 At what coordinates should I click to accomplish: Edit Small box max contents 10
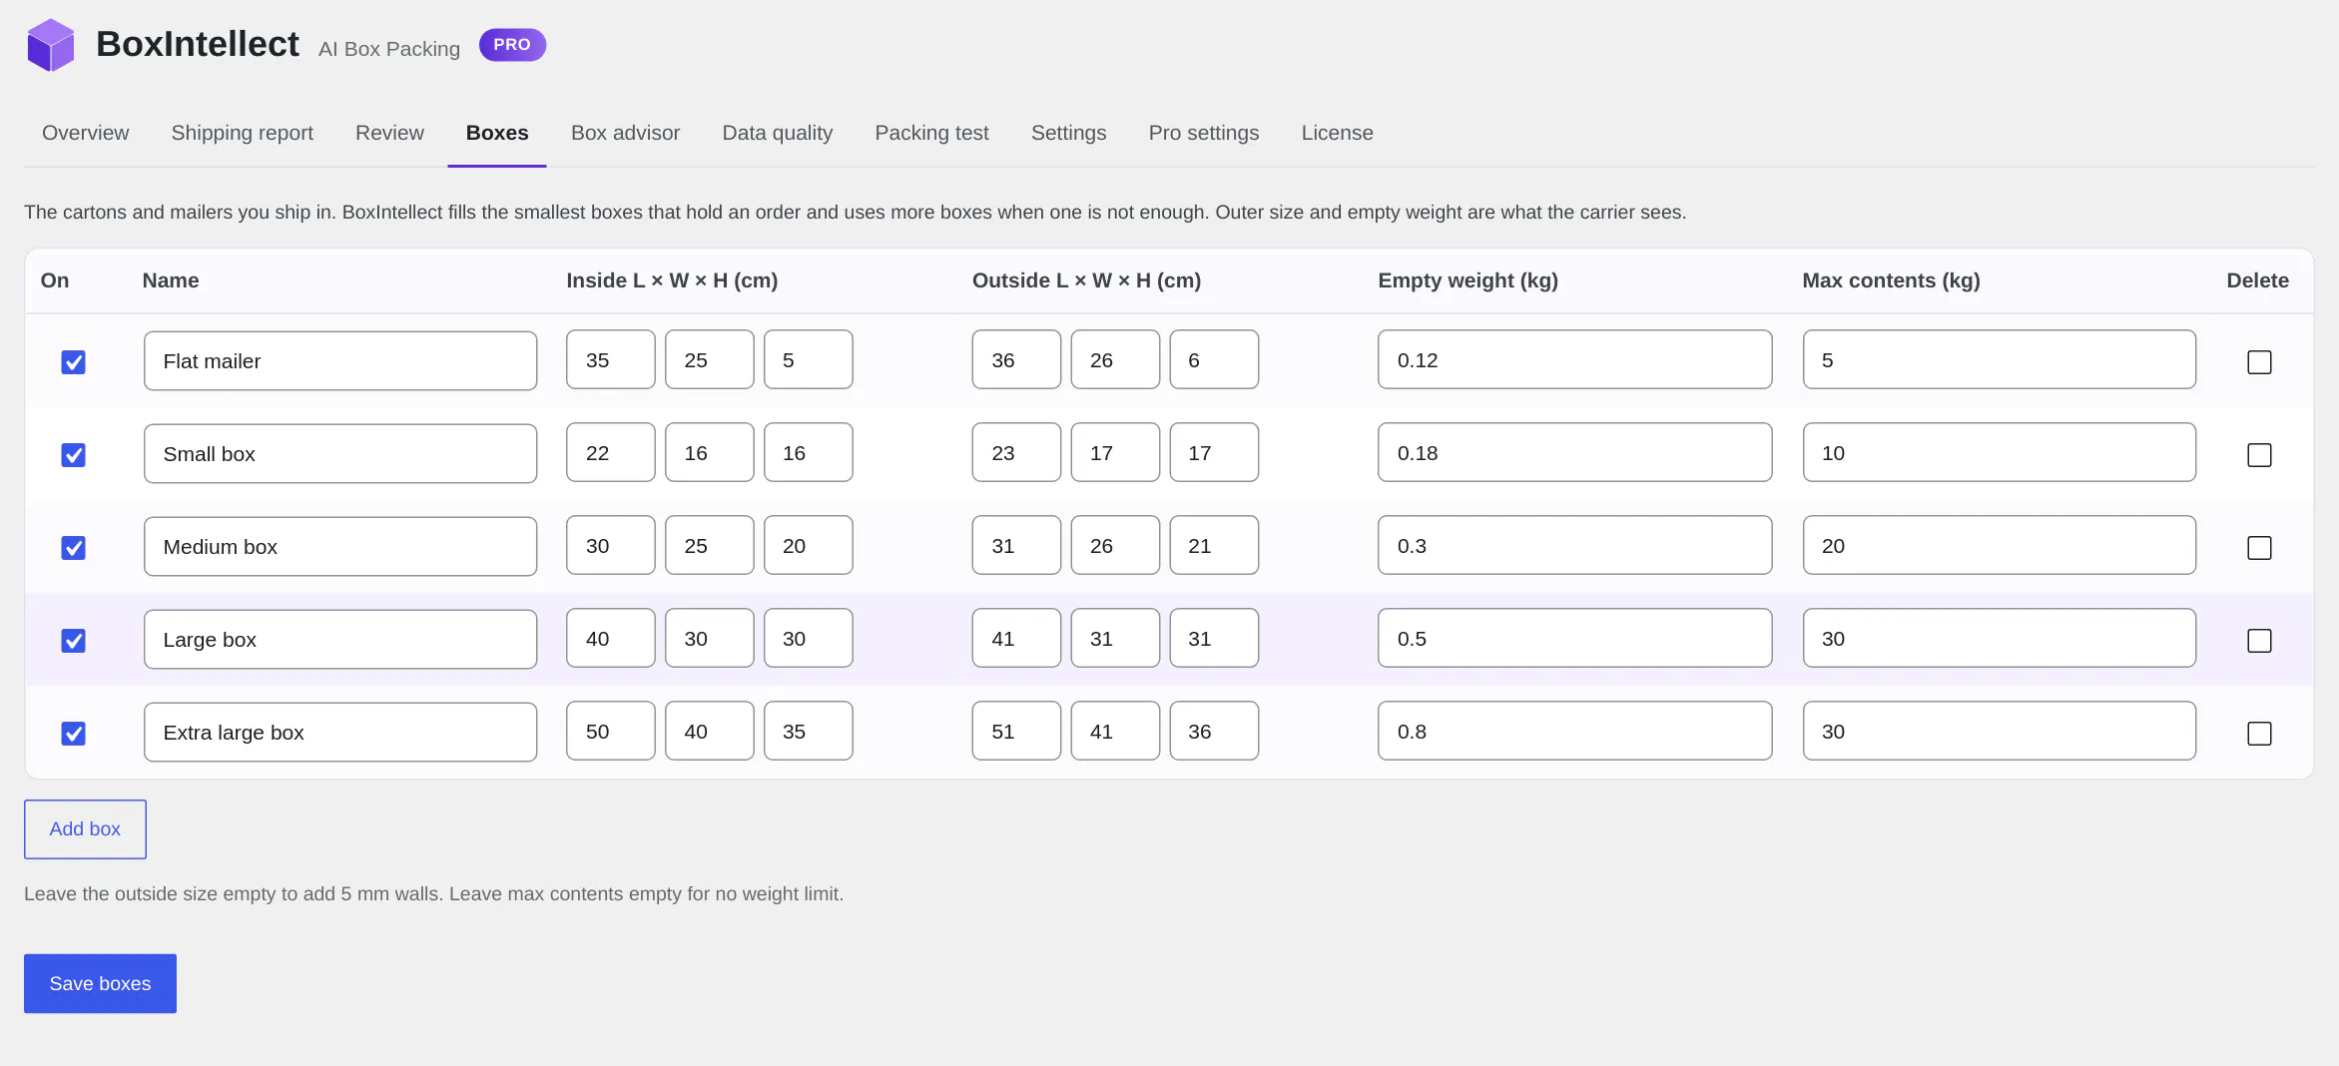click(x=2000, y=452)
